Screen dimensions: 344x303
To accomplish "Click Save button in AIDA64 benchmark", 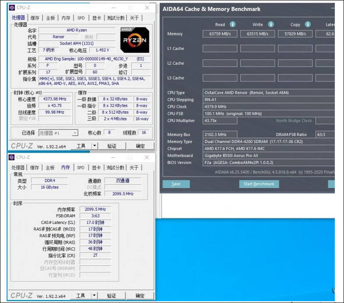I will pyautogui.click(x=176, y=184).
